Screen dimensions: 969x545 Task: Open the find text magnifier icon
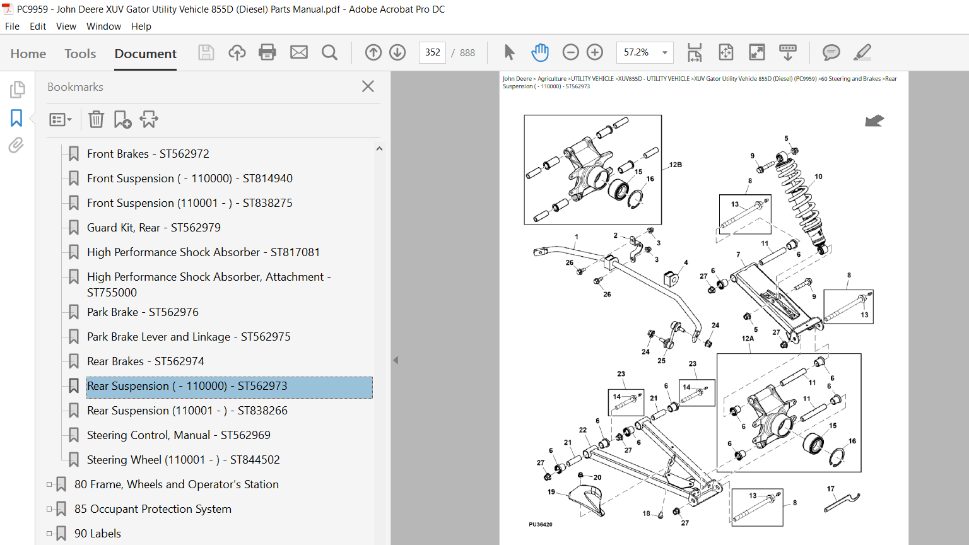pos(329,52)
